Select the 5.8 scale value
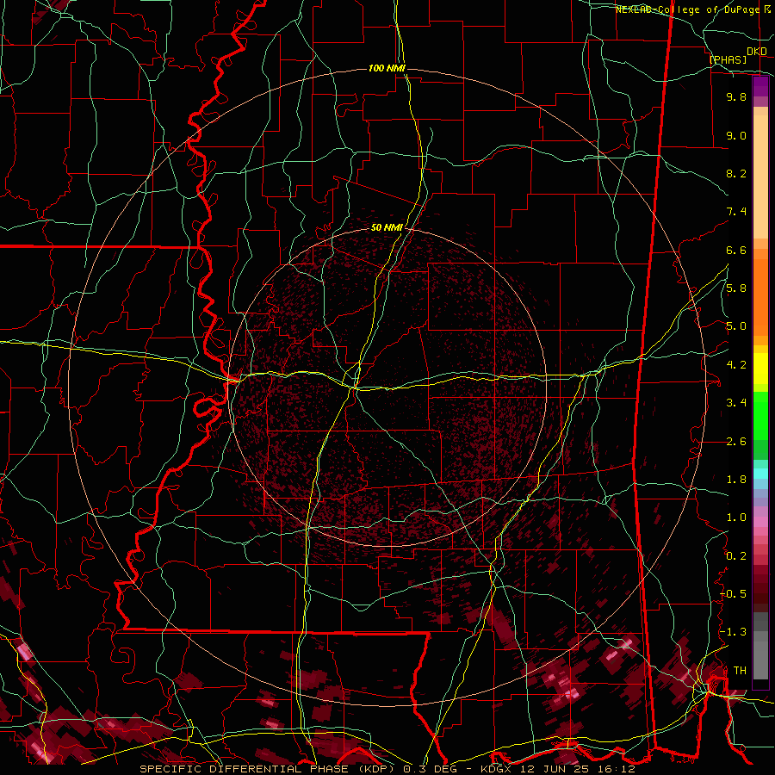The image size is (775, 775). click(736, 288)
